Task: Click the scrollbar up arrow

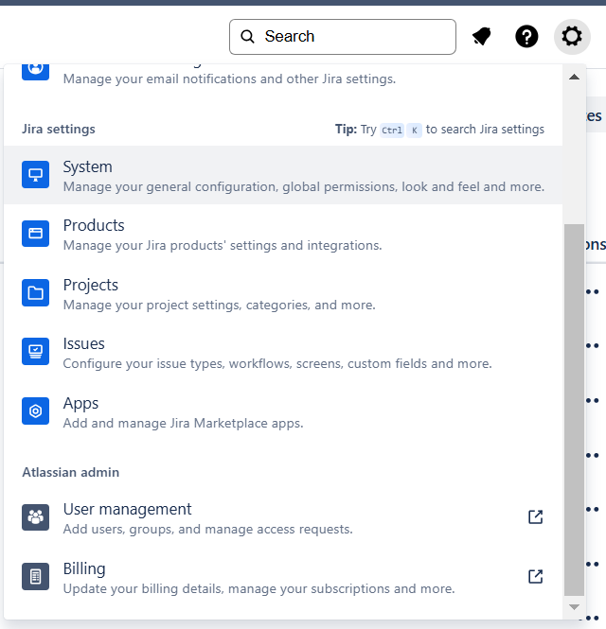Action: (574, 77)
